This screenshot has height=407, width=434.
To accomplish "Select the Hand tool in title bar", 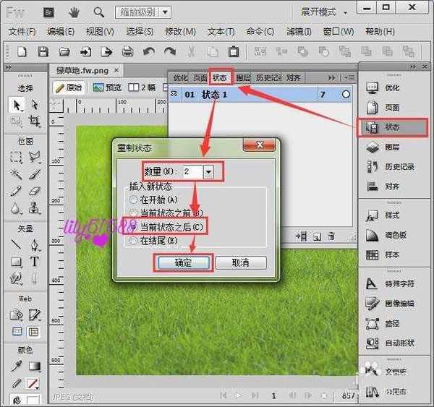I will (x=74, y=12).
